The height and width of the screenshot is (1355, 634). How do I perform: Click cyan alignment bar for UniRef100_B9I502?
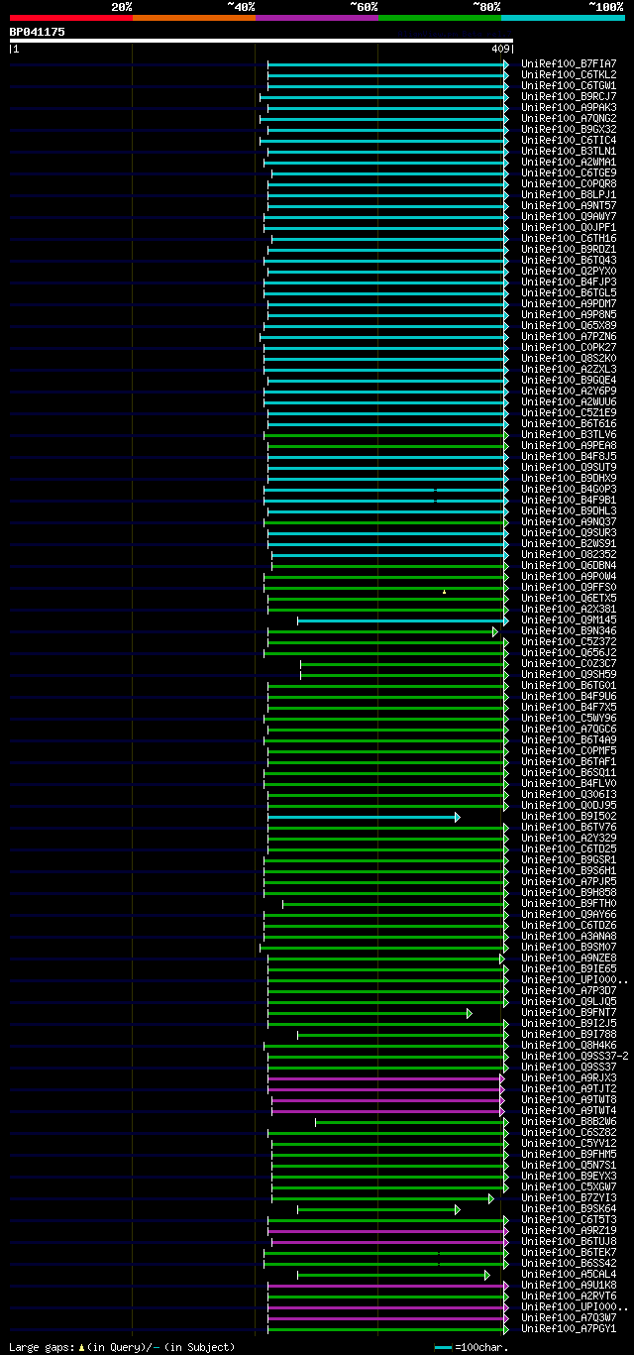[362, 817]
